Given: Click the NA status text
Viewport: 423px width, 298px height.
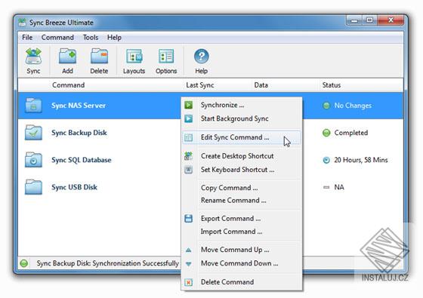Looking at the screenshot, I should point(339,187).
